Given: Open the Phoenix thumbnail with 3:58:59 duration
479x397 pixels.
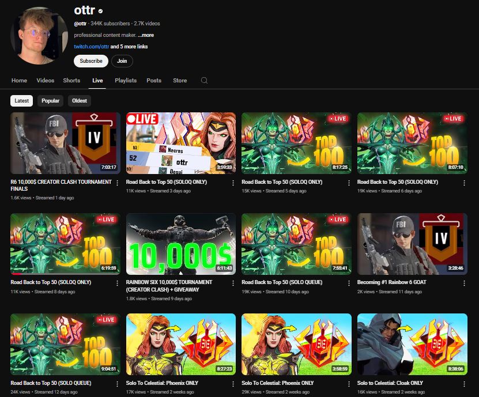Looking at the screenshot, I should (296, 344).
